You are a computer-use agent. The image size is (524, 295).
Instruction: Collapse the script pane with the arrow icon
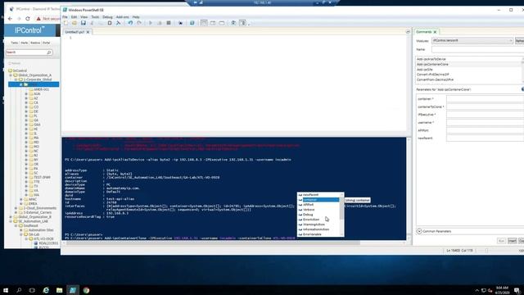(x=408, y=32)
